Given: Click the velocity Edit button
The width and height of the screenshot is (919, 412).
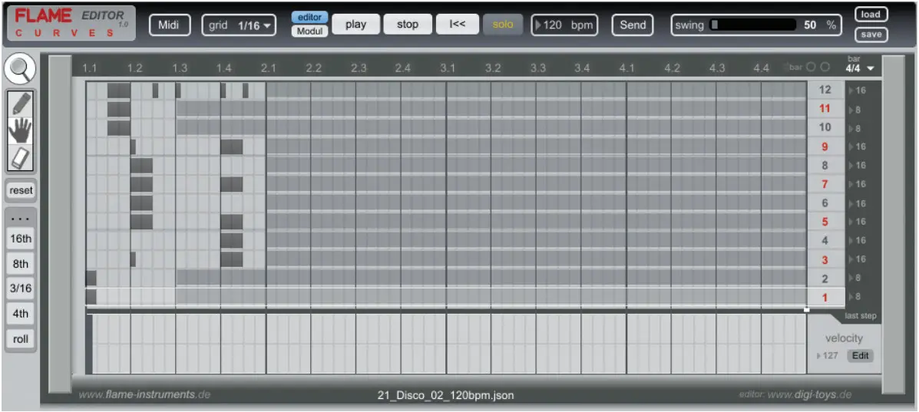Looking at the screenshot, I should coord(860,356).
